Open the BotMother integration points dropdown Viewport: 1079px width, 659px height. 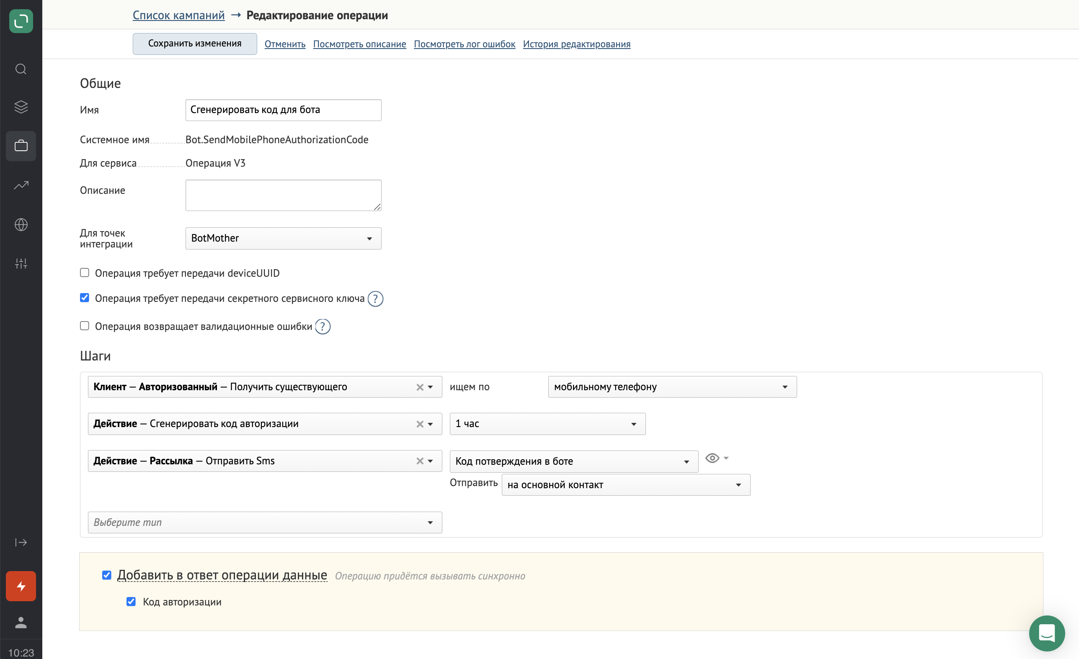(x=283, y=239)
